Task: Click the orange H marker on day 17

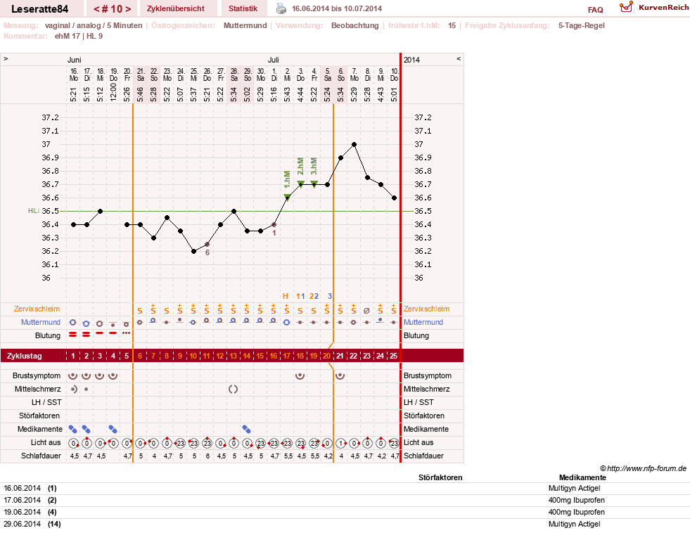Action: (286, 297)
